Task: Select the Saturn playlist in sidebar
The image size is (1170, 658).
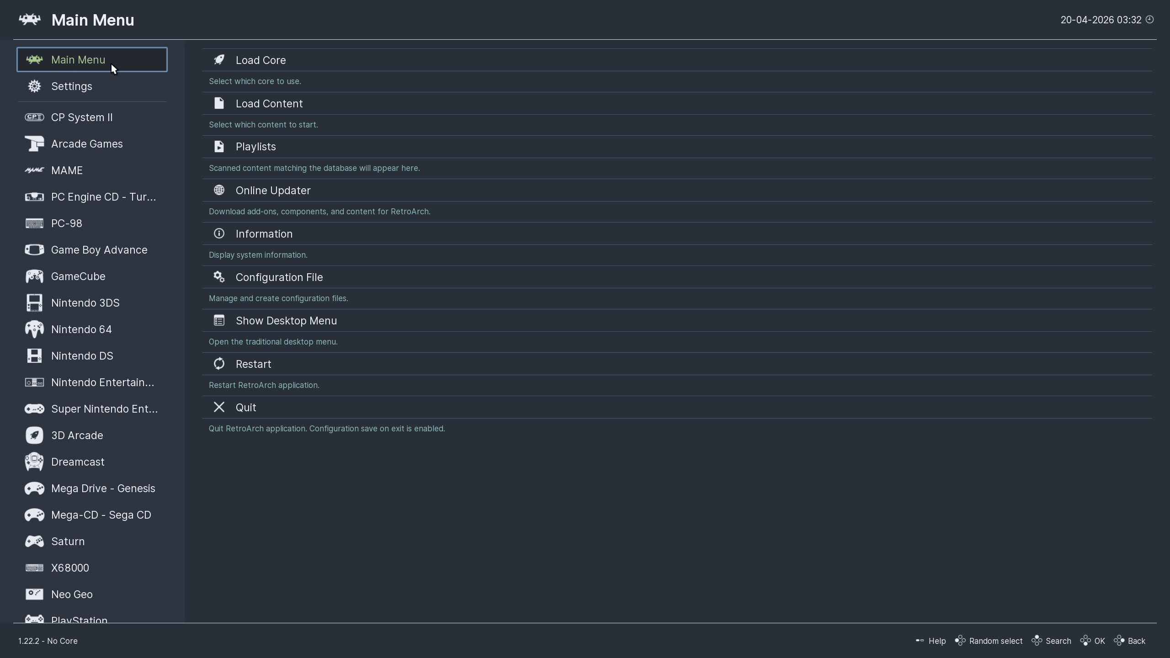Action: [68, 541]
